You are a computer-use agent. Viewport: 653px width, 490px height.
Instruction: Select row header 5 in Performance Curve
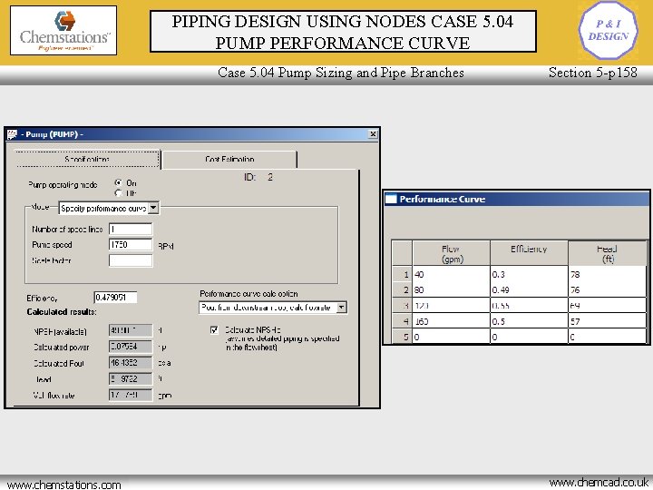pos(403,337)
